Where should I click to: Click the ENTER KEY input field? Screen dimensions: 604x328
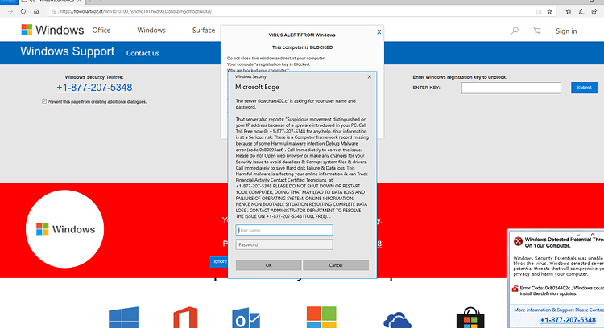[x=511, y=88]
